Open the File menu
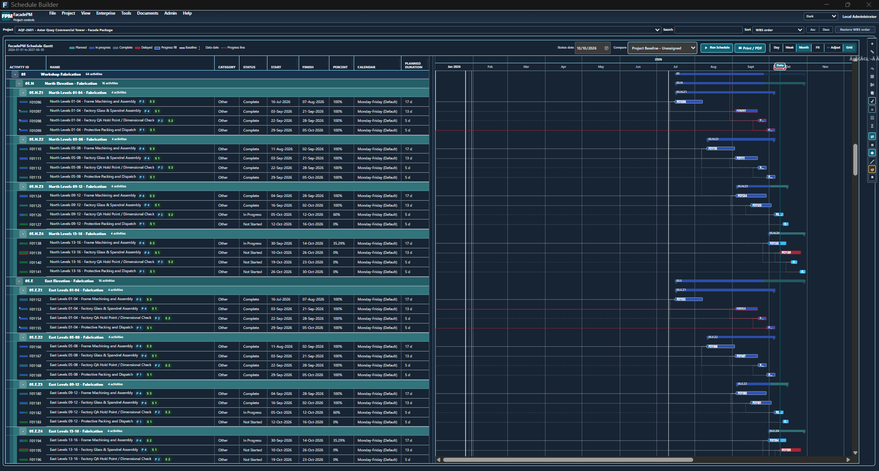The height and width of the screenshot is (471, 879). 53,13
